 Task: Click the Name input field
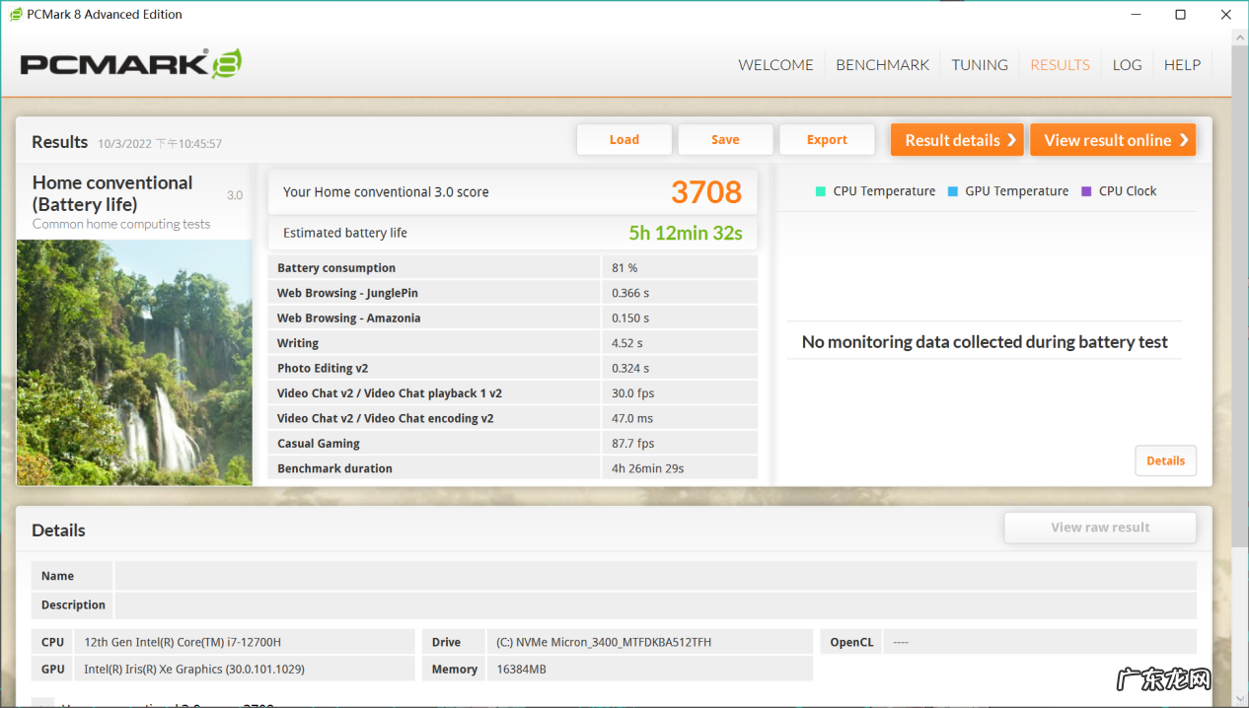pyautogui.click(x=655, y=576)
